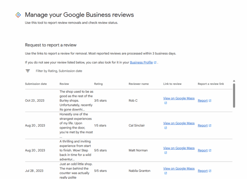Report the Cal Sinclair review
The height and width of the screenshot is (179, 247).
[x=203, y=125]
